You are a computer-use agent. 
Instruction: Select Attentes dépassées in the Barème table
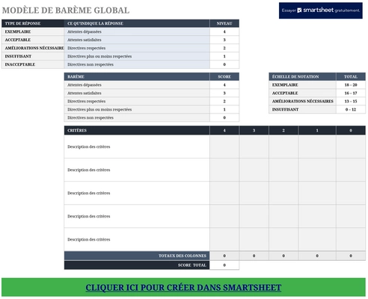click(137, 85)
